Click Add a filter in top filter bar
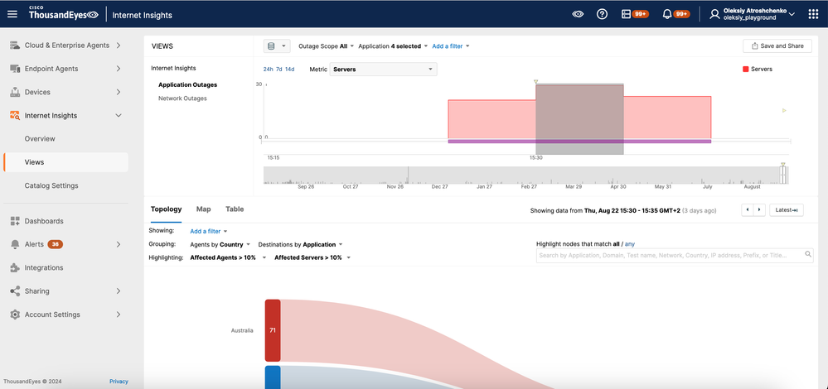 (x=450, y=46)
